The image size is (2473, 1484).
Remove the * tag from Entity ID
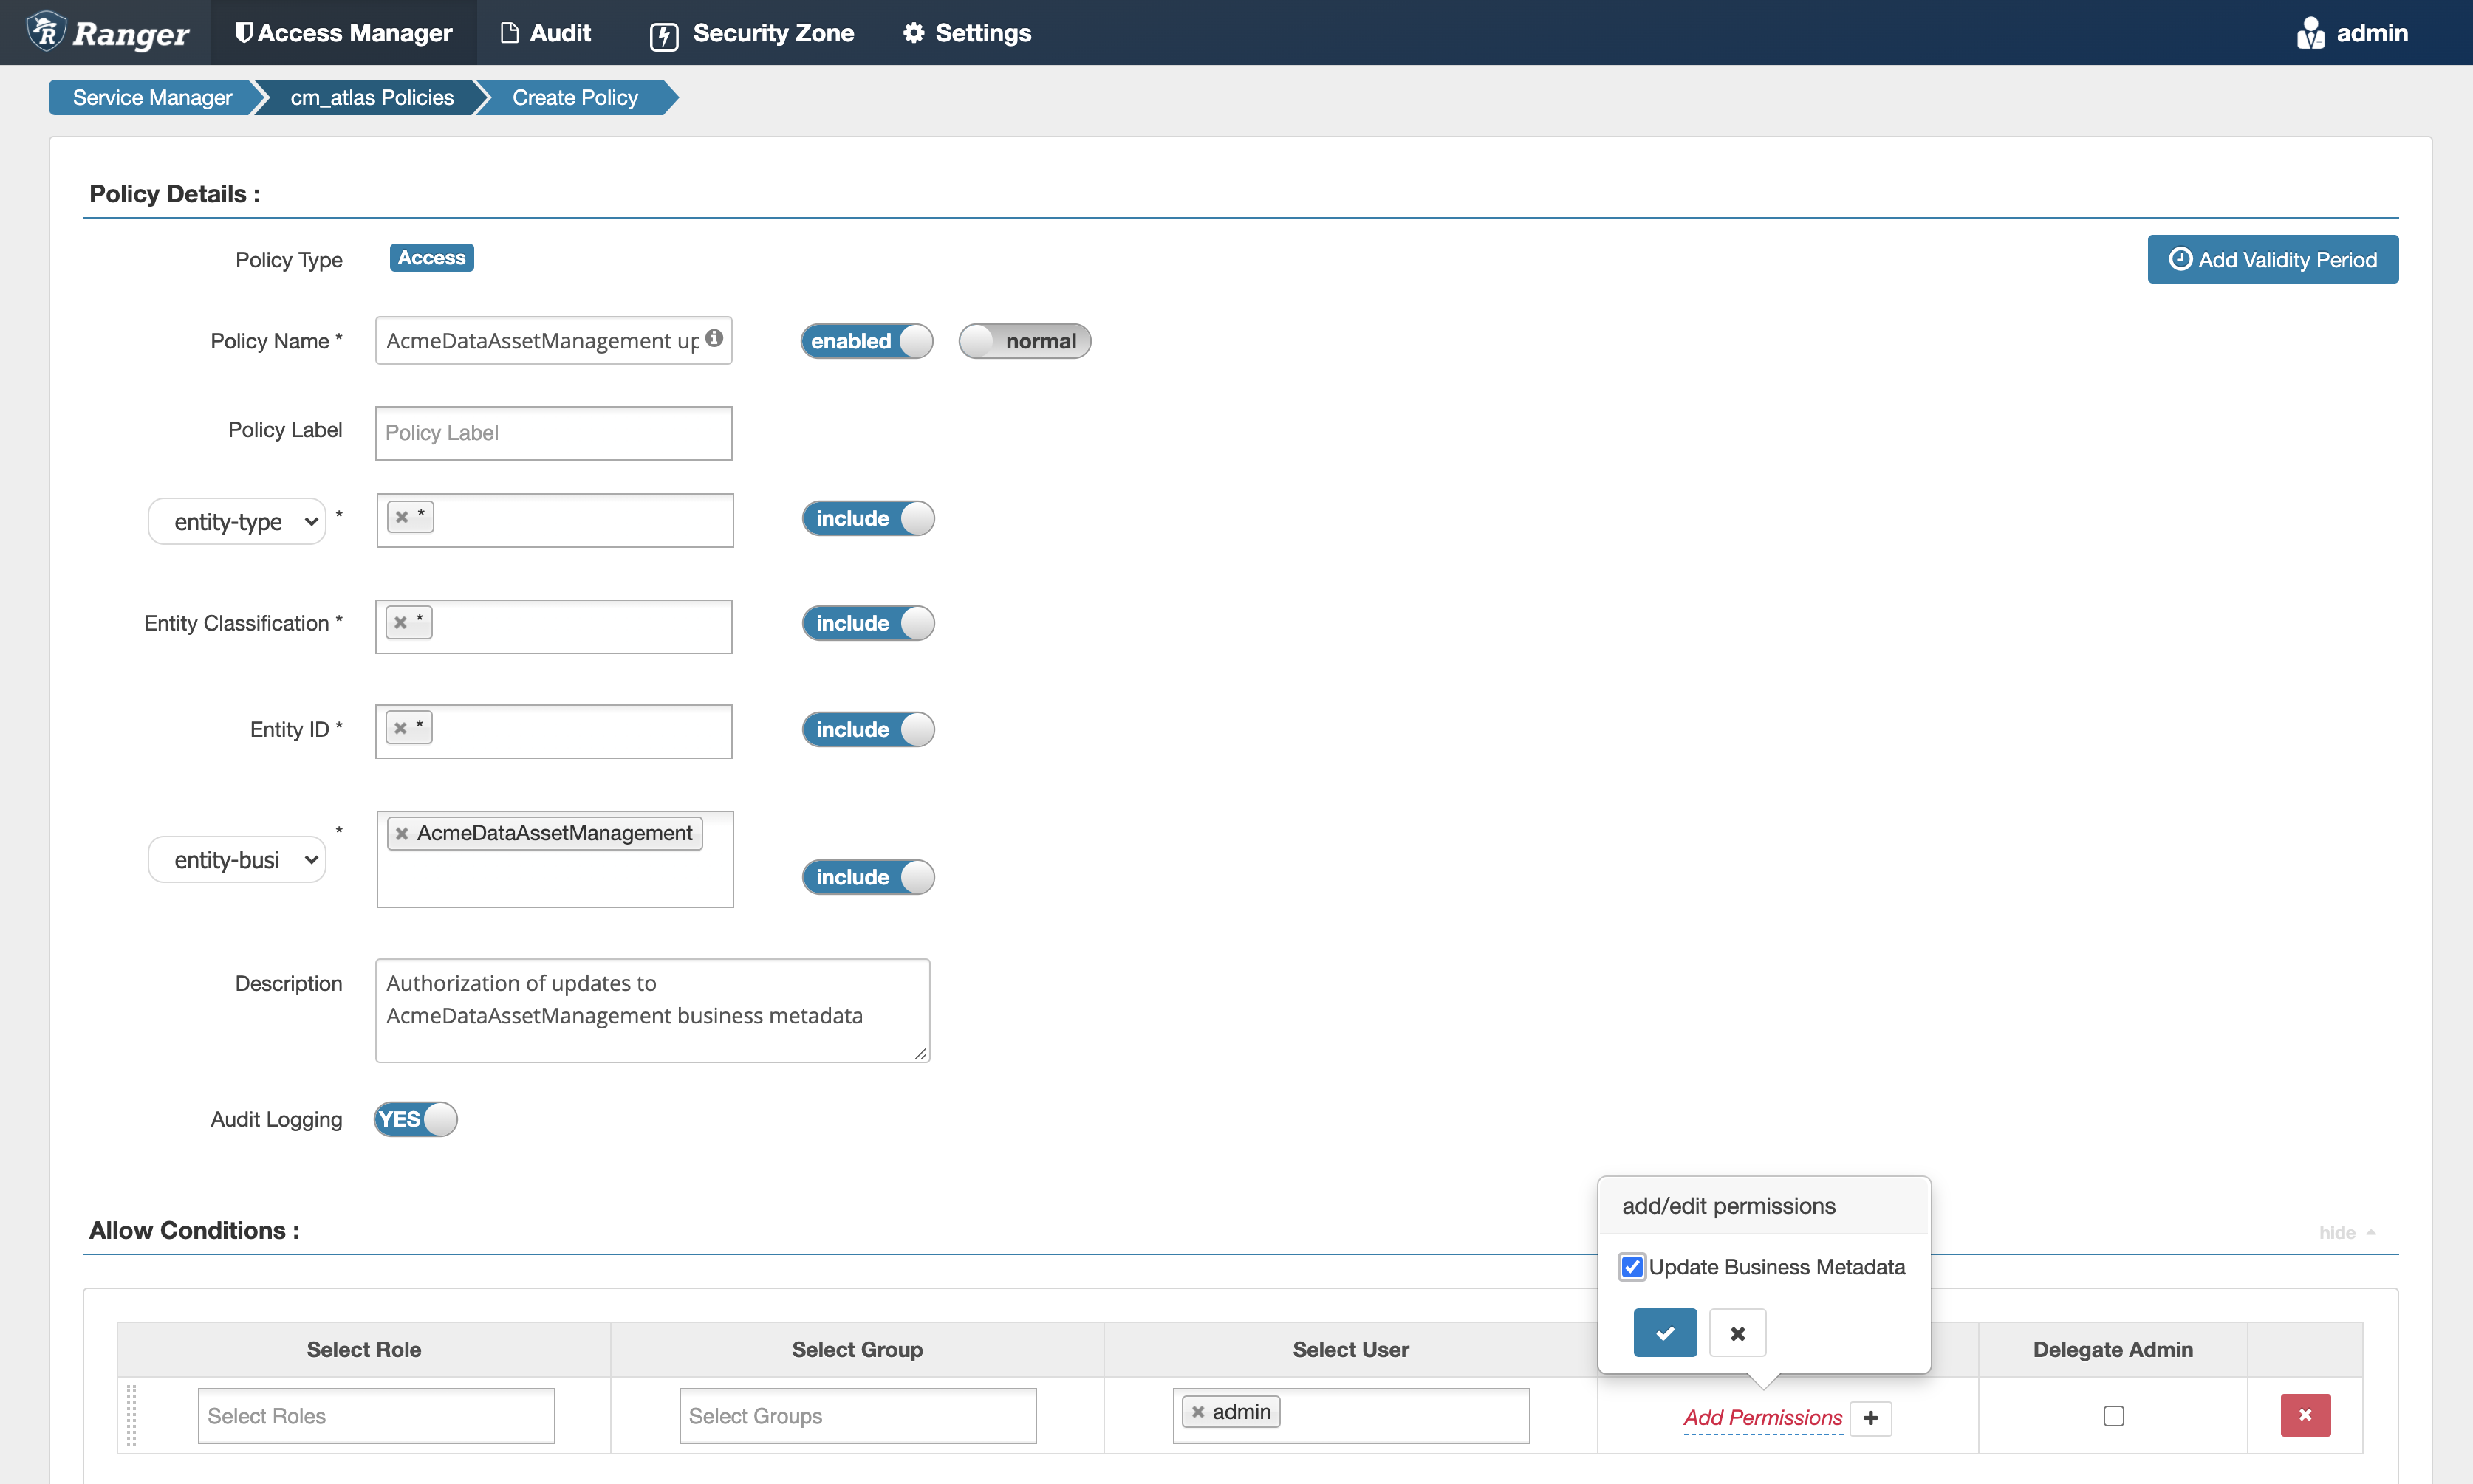(400, 728)
